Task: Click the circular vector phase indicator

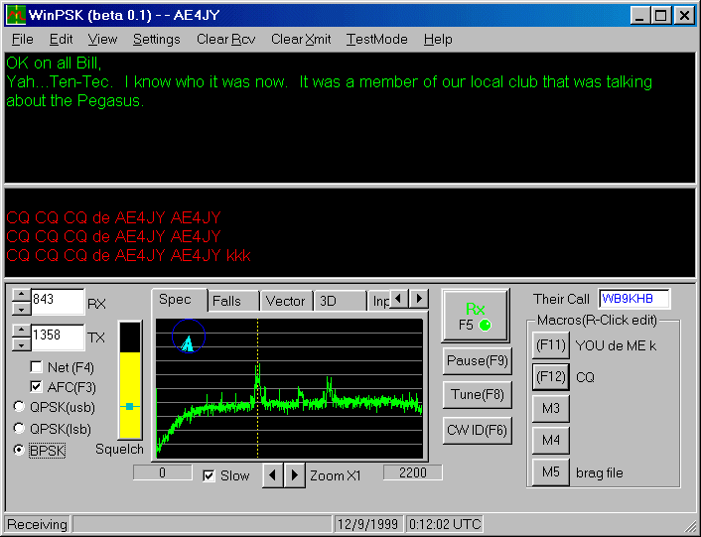Action: click(x=189, y=336)
